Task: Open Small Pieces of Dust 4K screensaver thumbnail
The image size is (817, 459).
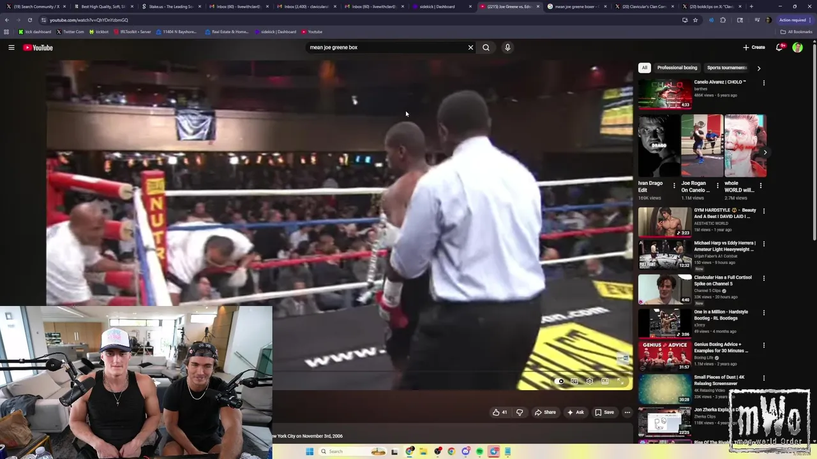Action: (664, 389)
